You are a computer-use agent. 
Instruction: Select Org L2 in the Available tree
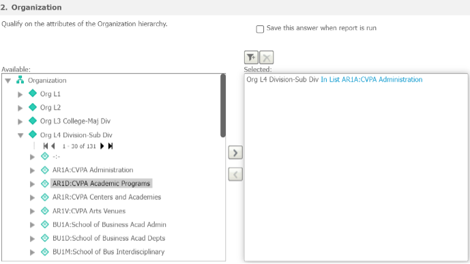pyautogui.click(x=50, y=108)
